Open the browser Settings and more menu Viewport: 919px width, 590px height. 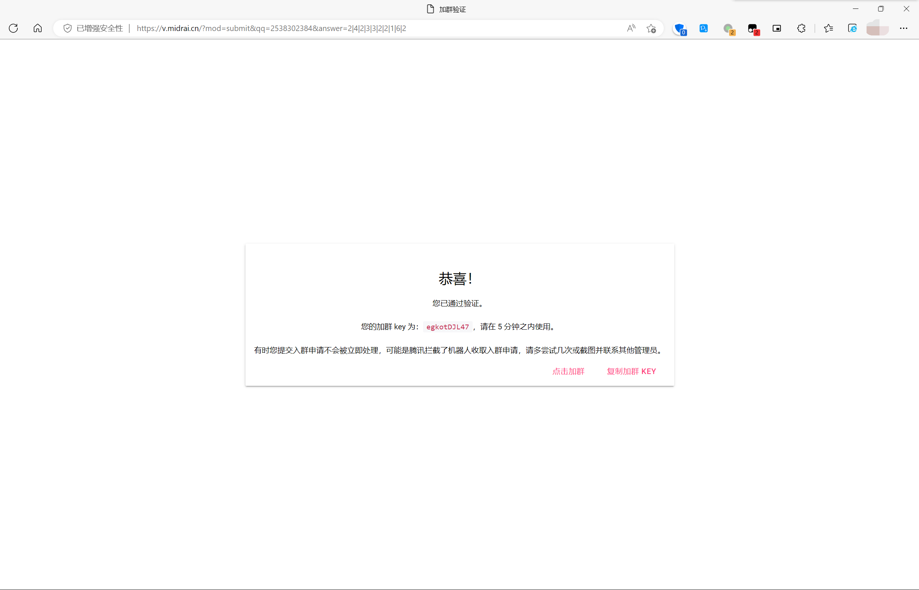[x=903, y=28]
